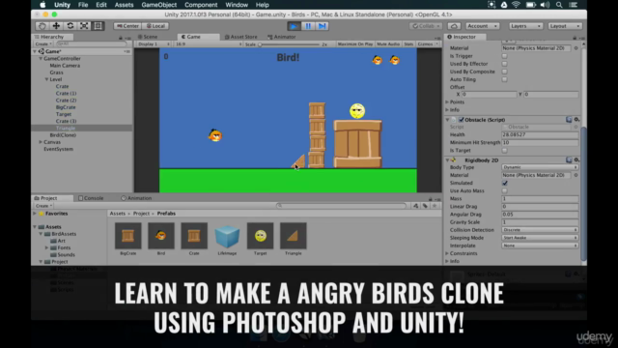Toggle the Used By Effector checkbox

coord(504,64)
